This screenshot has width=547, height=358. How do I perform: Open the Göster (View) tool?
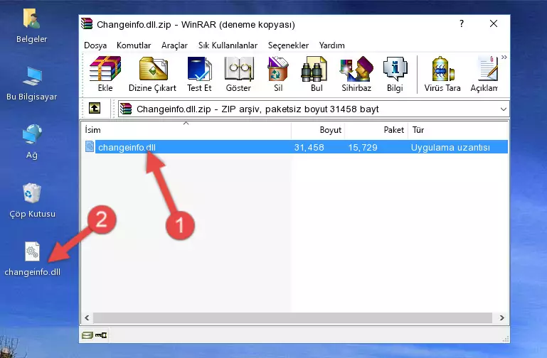point(238,74)
